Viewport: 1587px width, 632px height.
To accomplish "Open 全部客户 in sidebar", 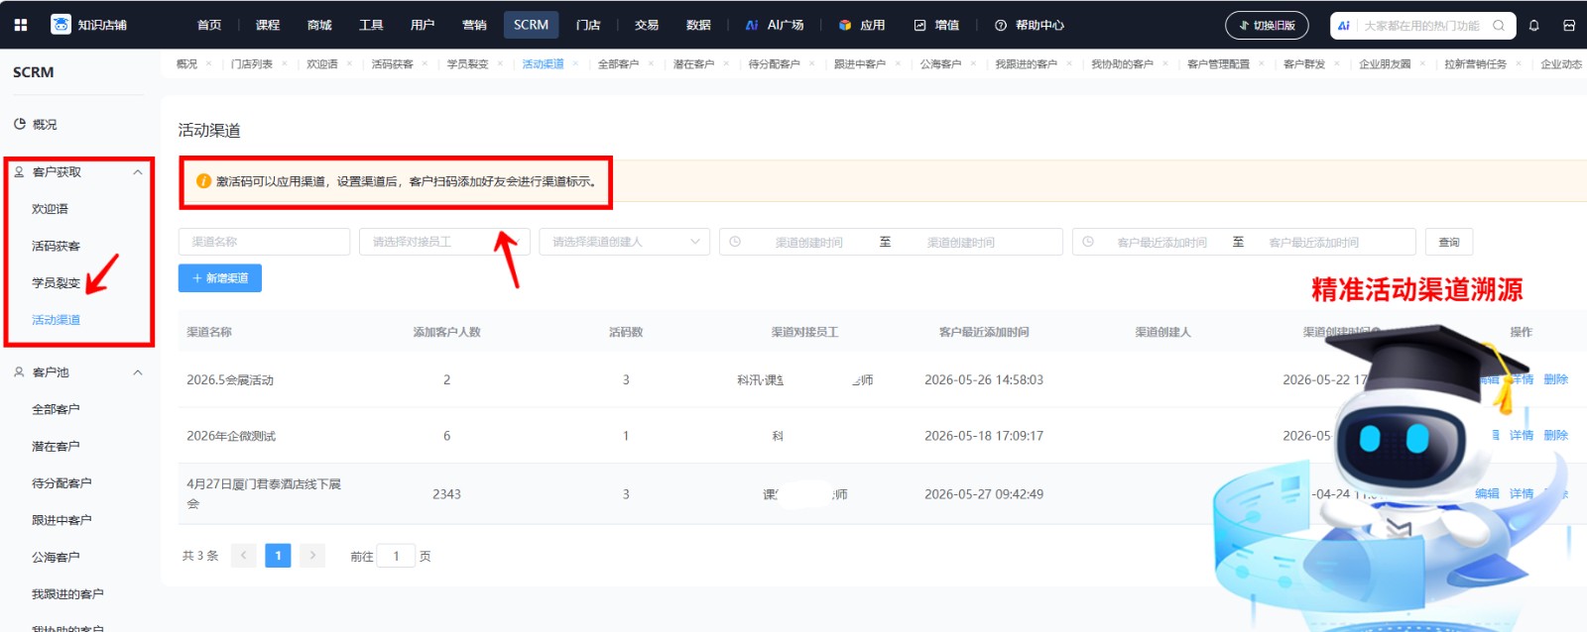I will (56, 409).
